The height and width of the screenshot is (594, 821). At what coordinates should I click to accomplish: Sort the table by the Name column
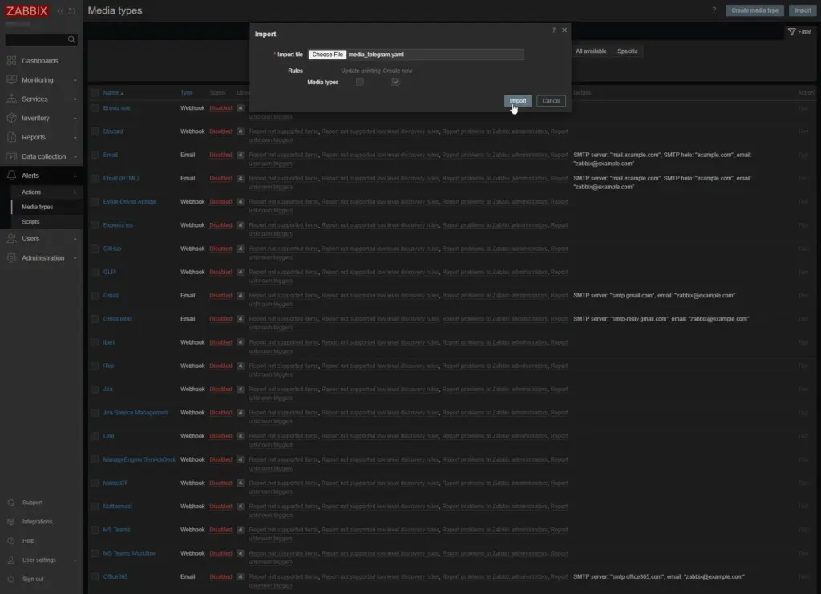pos(113,93)
